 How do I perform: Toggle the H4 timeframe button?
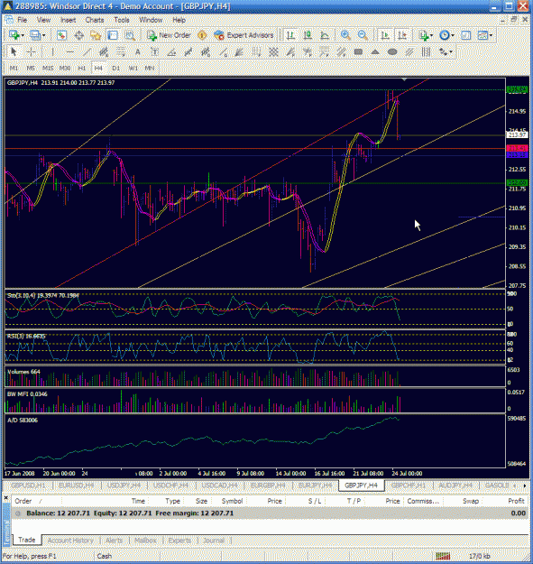98,68
